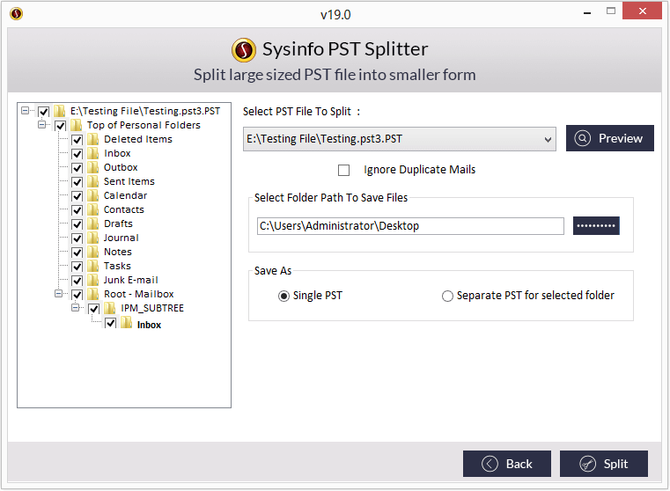Collapse the Root - Mailbox tree node

(x=58, y=294)
